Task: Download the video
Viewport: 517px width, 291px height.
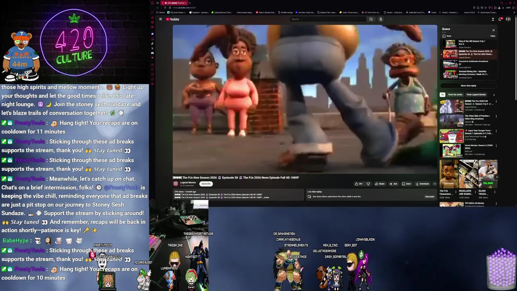Action: click(422, 184)
